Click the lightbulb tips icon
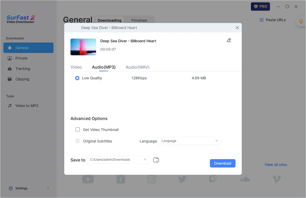The height and width of the screenshot is (198, 306). (x=301, y=21)
